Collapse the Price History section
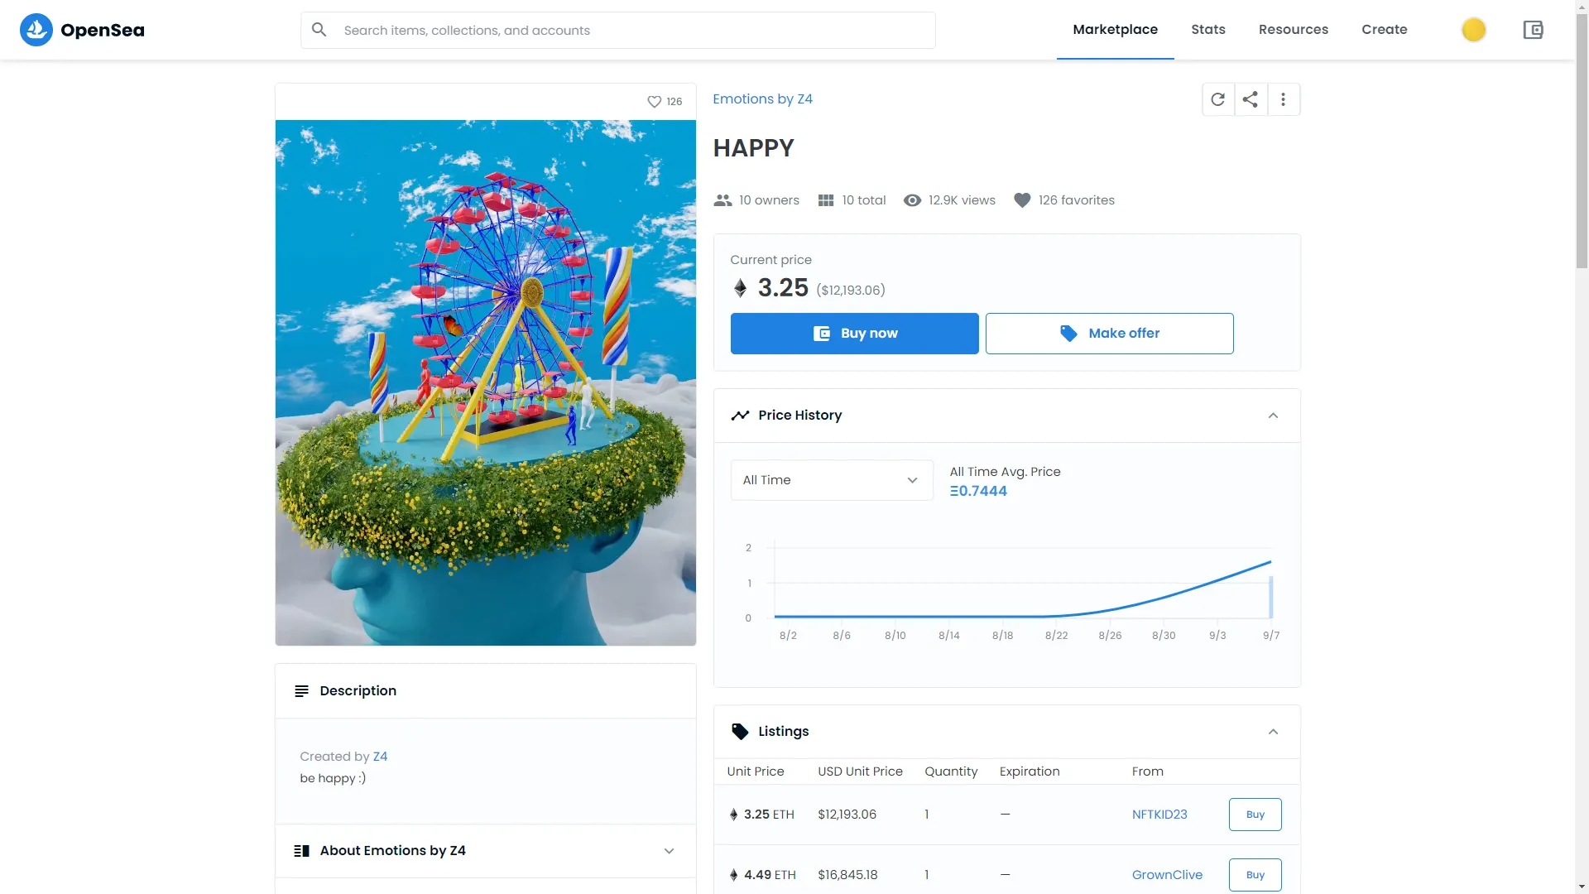 1274,415
